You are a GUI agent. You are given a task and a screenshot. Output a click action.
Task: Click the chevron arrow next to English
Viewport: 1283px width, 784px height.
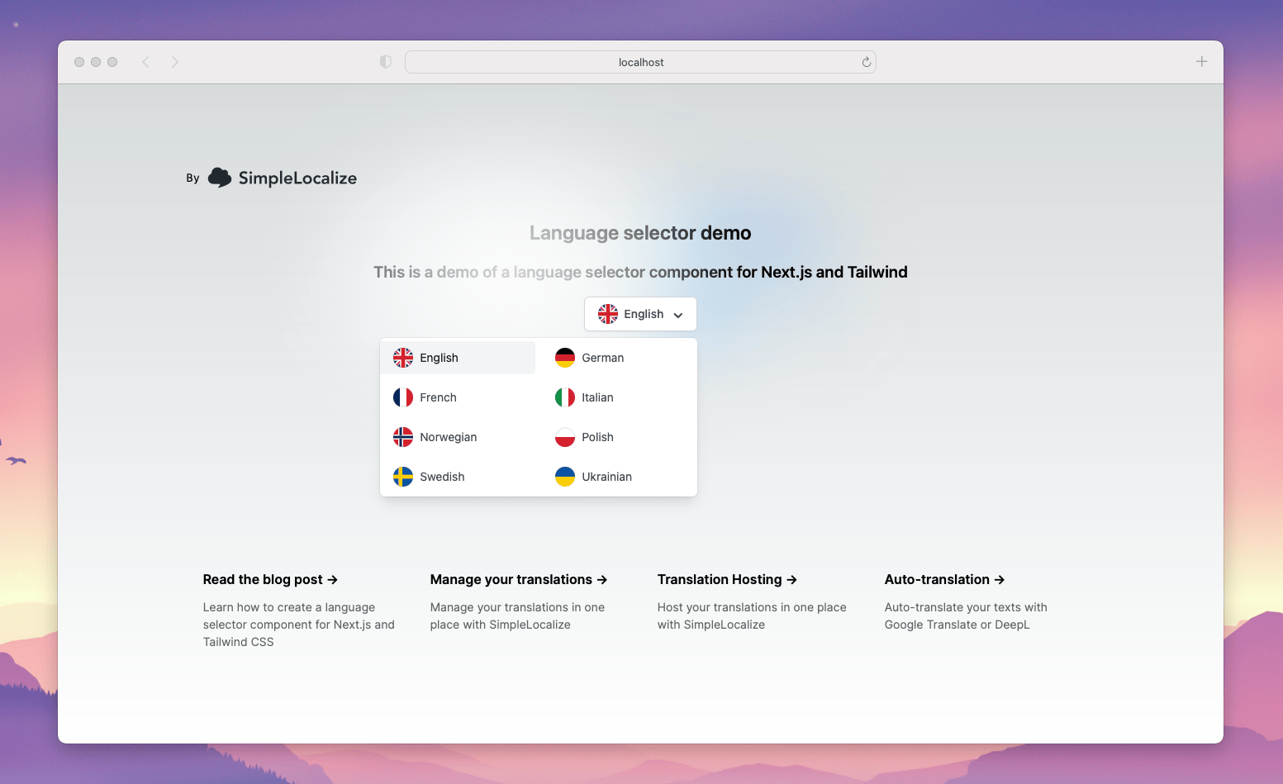click(678, 315)
